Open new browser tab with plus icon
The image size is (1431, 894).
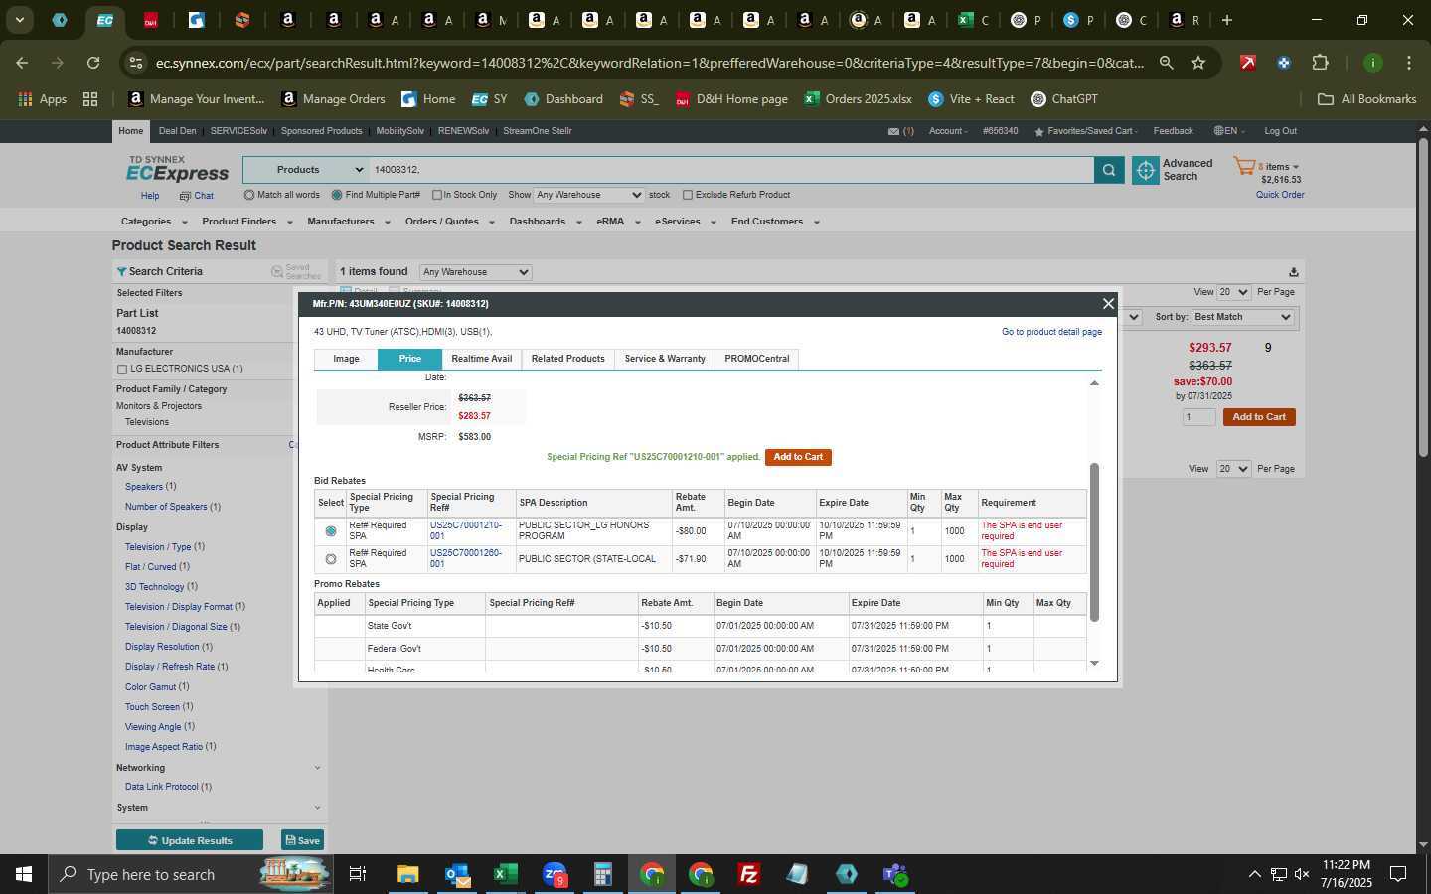coord(1227,20)
